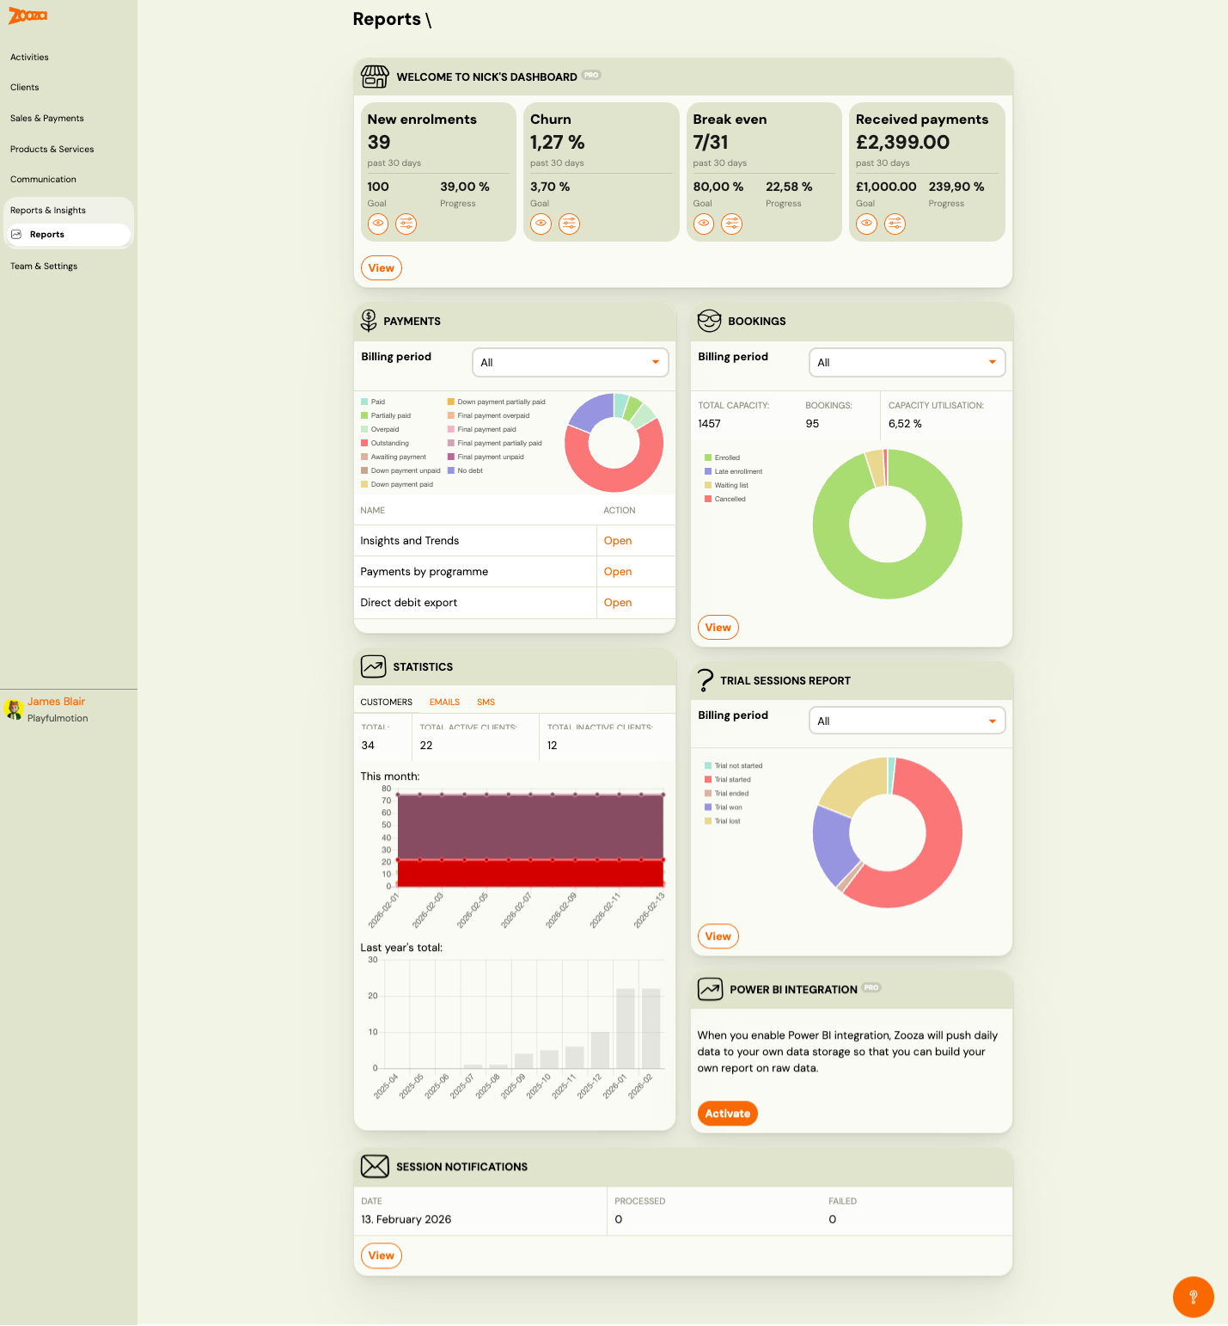Toggle the eye icon under New enrolments
The height and width of the screenshot is (1326, 1228).
[378, 224]
